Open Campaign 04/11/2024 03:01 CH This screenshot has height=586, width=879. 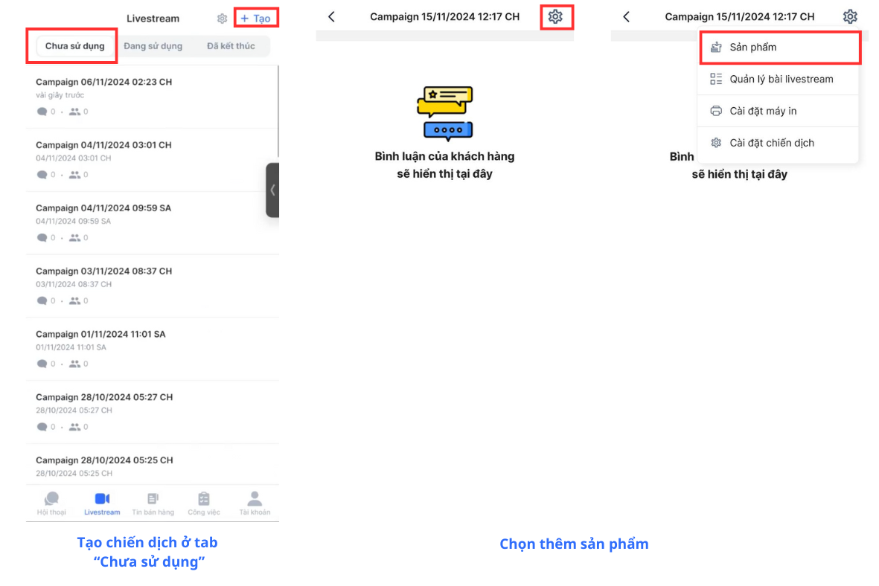tap(152, 160)
